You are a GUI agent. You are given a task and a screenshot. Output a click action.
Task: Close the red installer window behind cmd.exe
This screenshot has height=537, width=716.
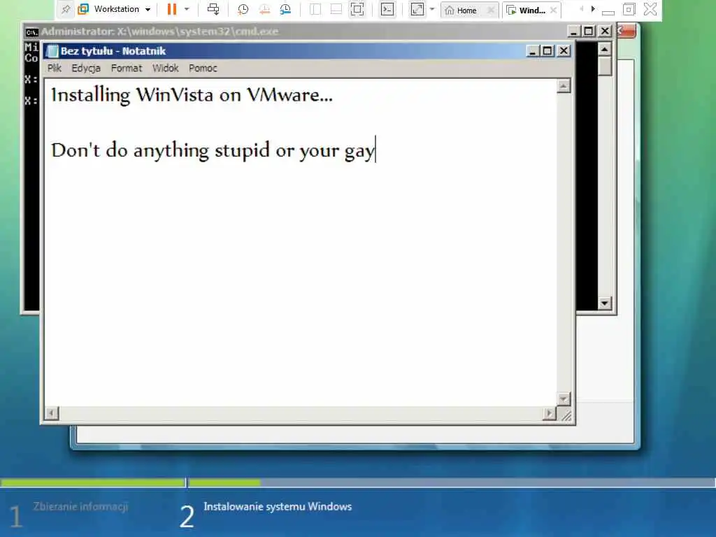tap(626, 31)
